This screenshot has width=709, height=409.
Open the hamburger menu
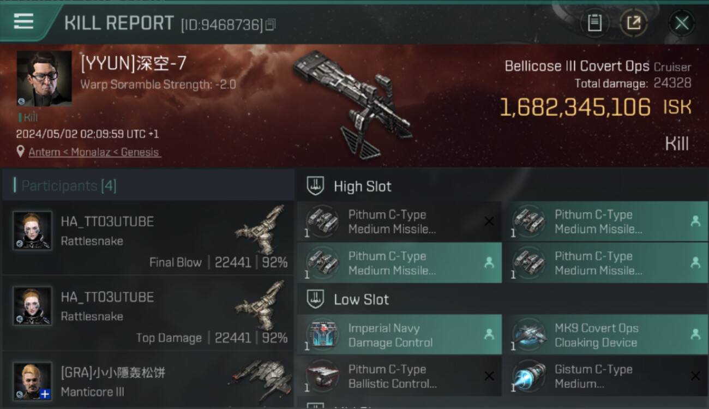click(23, 21)
